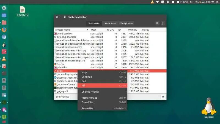
Task: Select the highlighted gedit process row
Action: click(110, 71)
